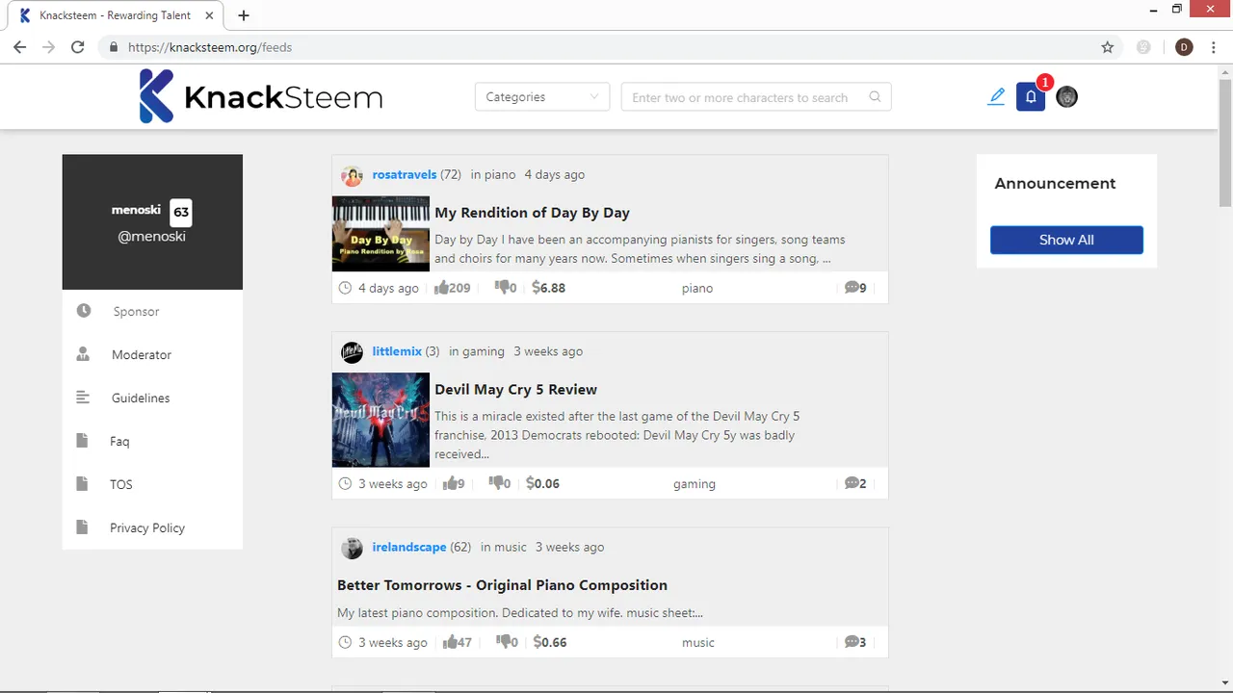
Task: Click the $0.66 payout value
Action: (549, 642)
